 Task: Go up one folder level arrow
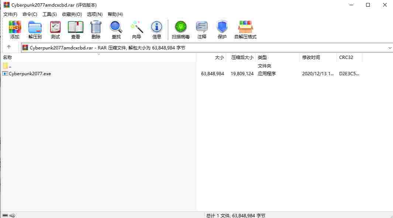click(9, 47)
